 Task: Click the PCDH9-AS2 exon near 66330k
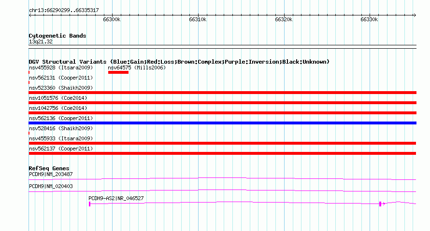380,204
